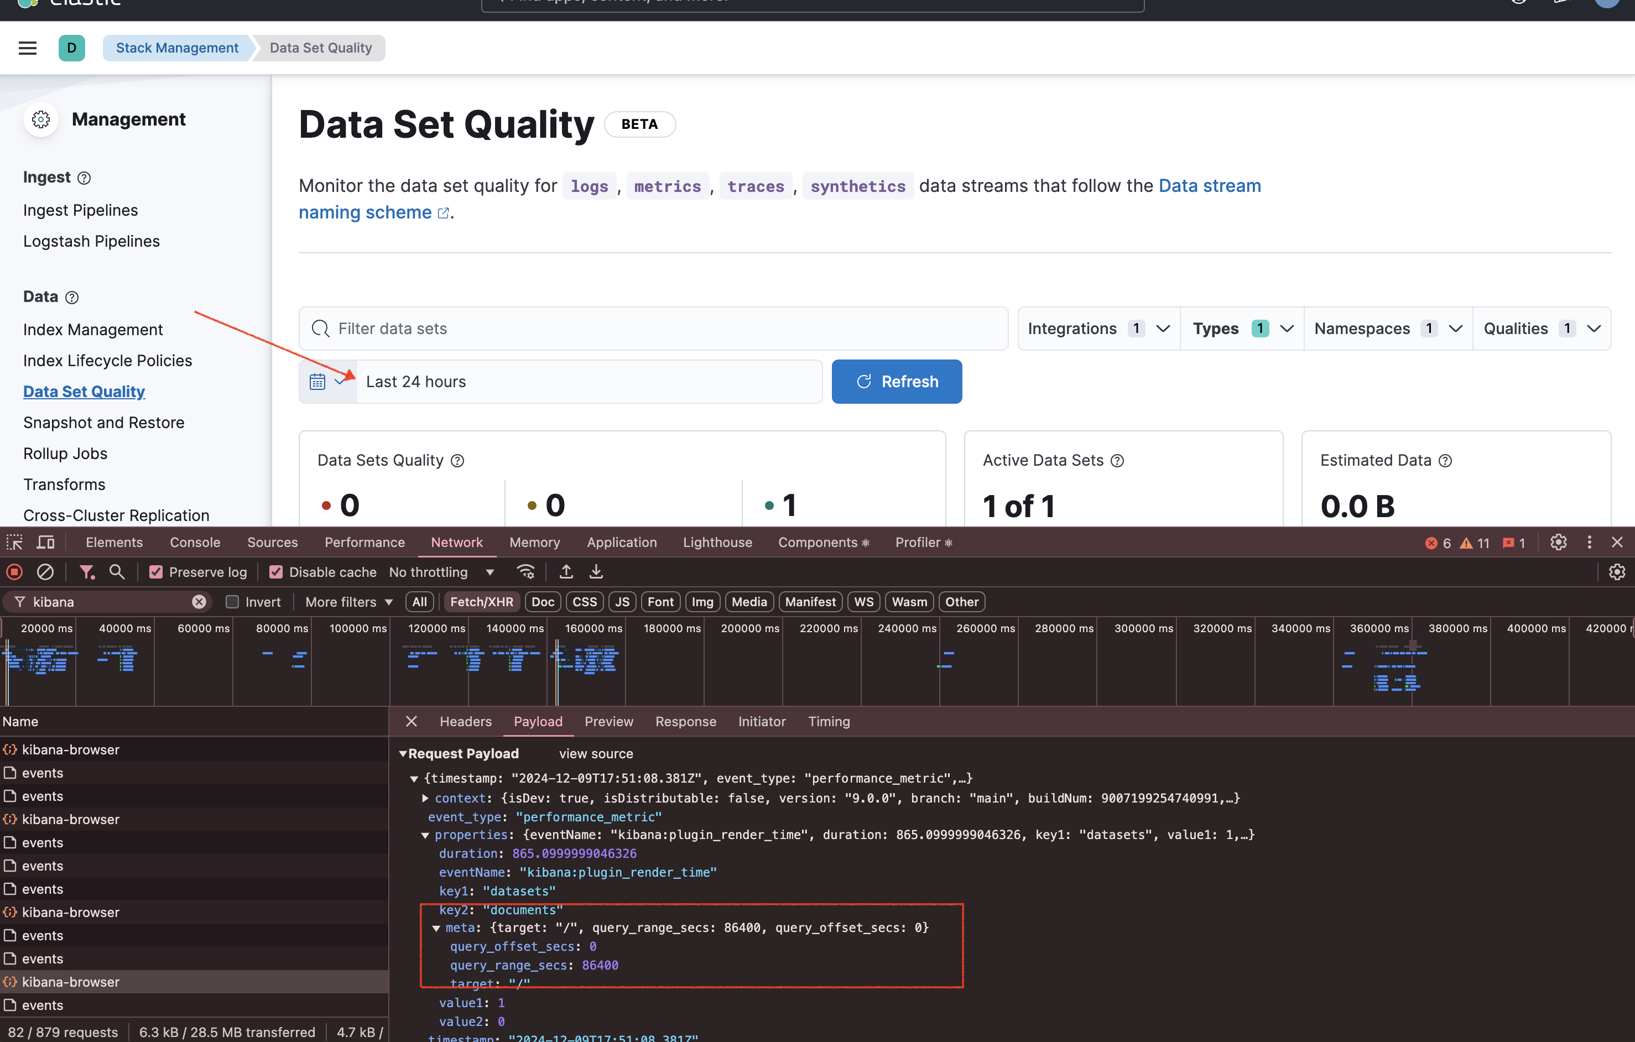This screenshot has height=1042, width=1635.
Task: Click the Stack Management breadcrumb
Action: (176, 48)
